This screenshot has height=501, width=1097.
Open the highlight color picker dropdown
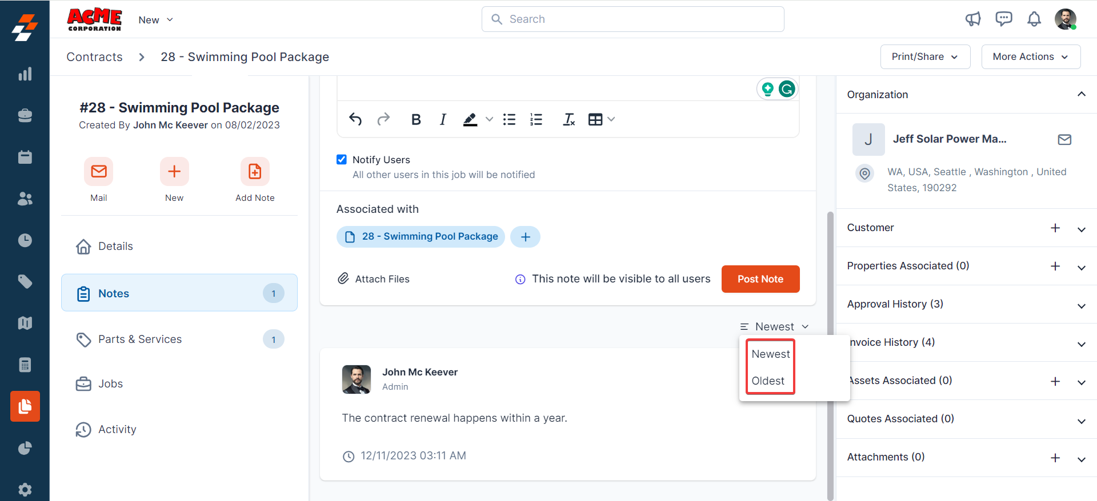489,119
